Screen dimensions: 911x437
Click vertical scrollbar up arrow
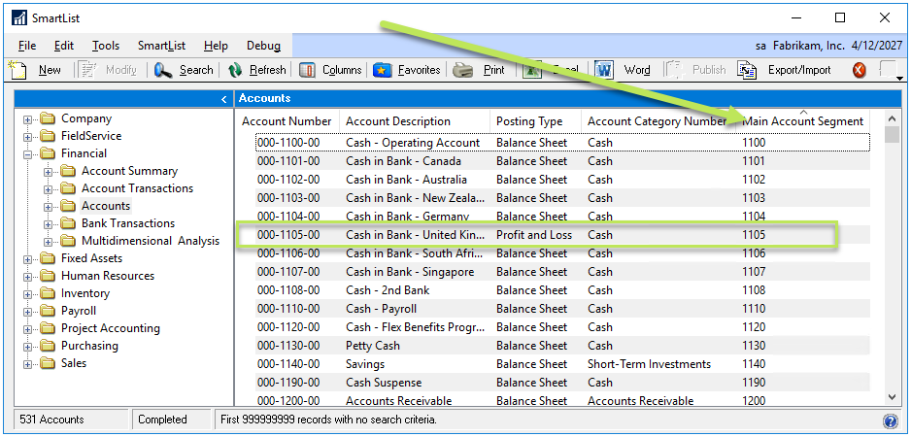(x=892, y=119)
